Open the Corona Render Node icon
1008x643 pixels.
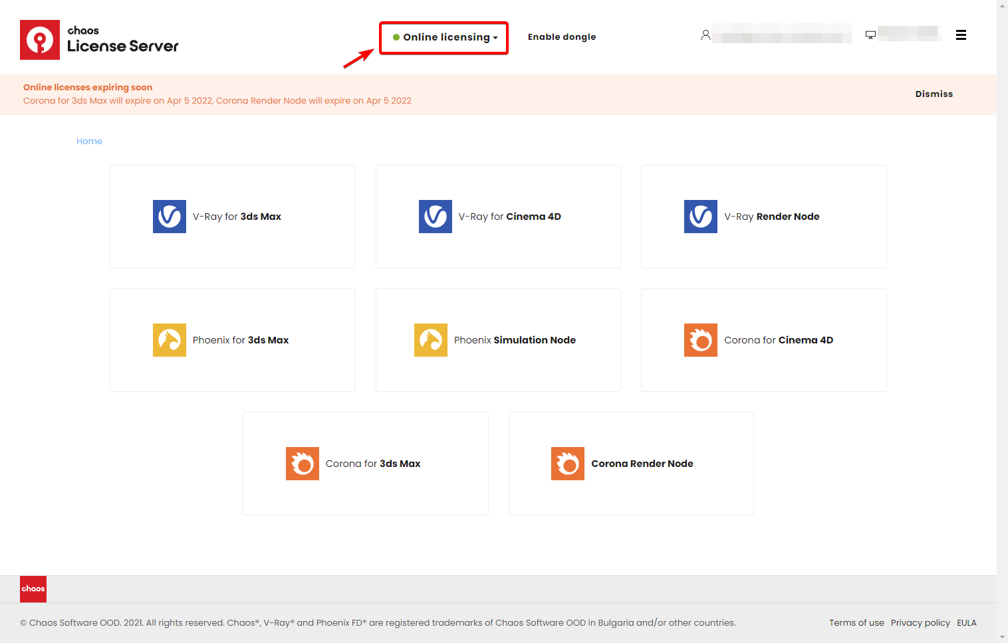568,464
